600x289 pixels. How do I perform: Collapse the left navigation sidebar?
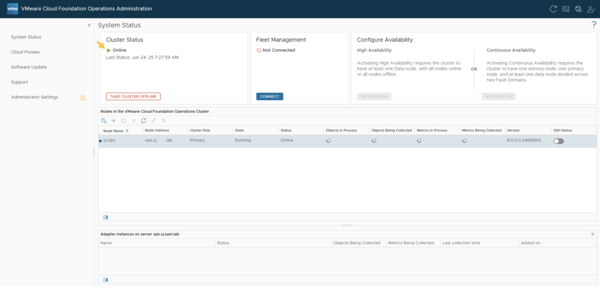pos(89,25)
